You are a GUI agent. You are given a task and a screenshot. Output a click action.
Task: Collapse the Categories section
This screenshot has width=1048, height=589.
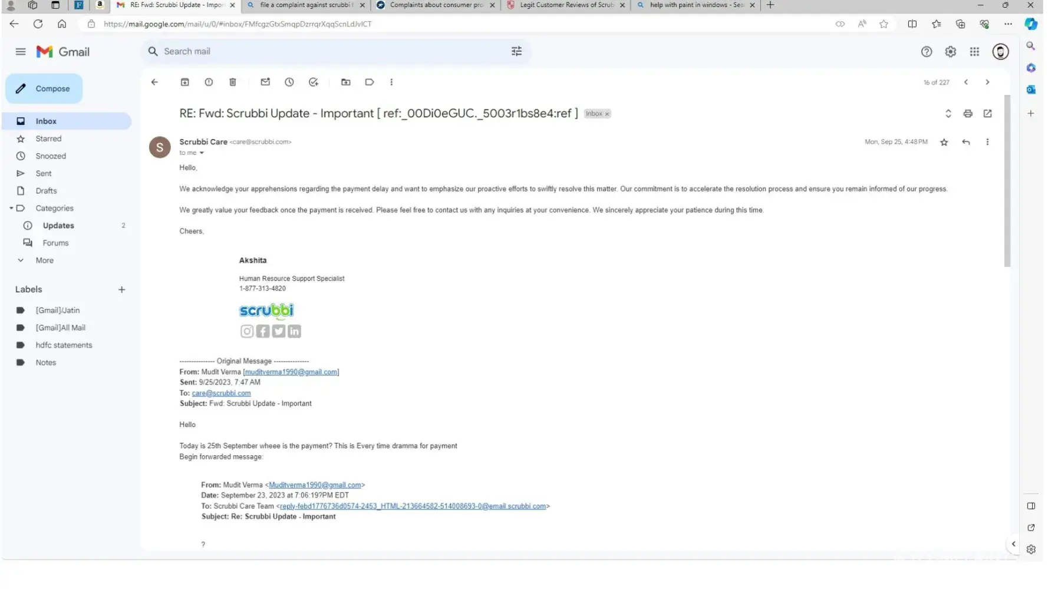(11, 209)
